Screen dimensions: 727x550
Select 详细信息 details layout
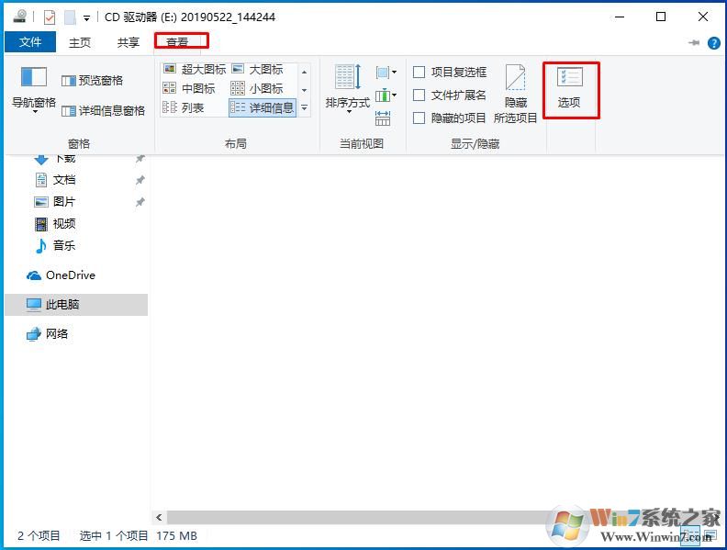263,107
